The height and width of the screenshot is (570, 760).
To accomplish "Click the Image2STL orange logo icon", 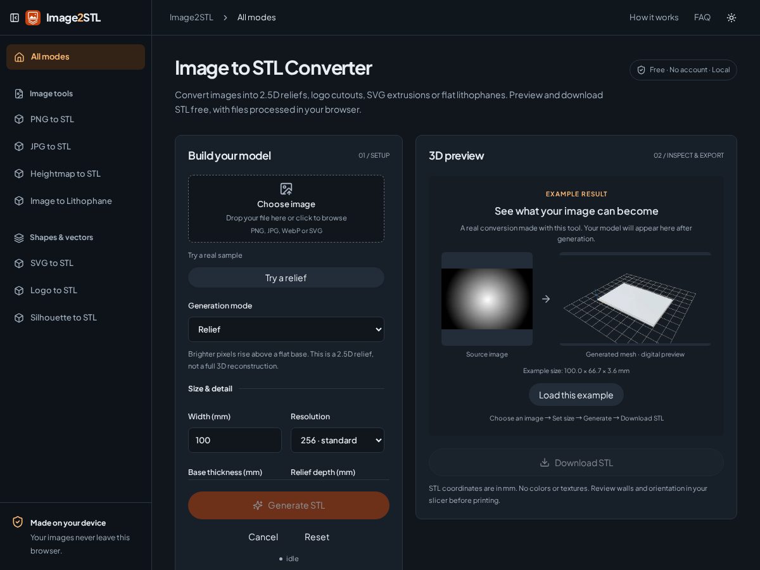I will [33, 18].
